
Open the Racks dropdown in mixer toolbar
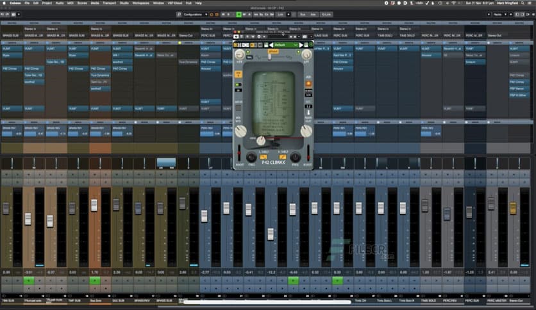coord(499,15)
